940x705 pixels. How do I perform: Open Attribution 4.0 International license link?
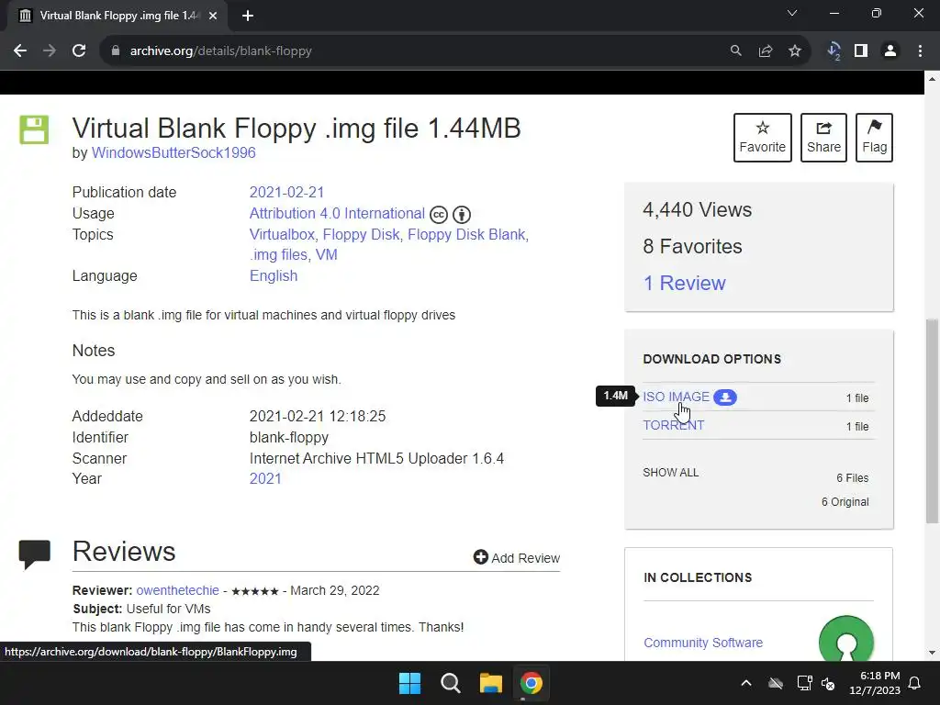337,213
